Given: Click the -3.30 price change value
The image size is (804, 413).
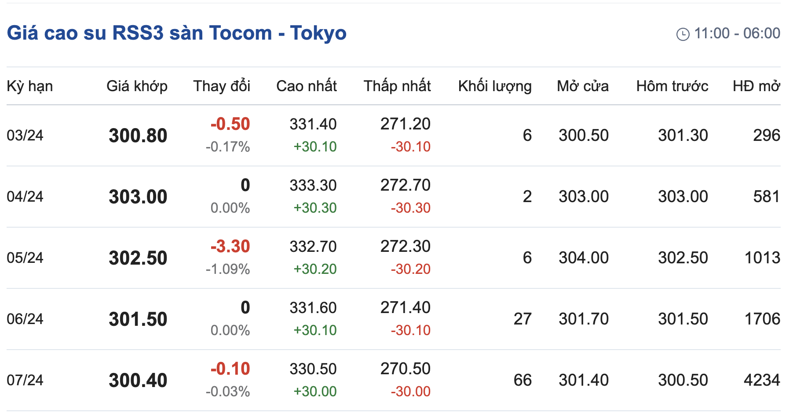Looking at the screenshot, I should pos(230,247).
